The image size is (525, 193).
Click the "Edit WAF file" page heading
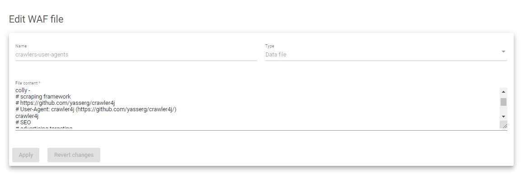tap(36, 19)
